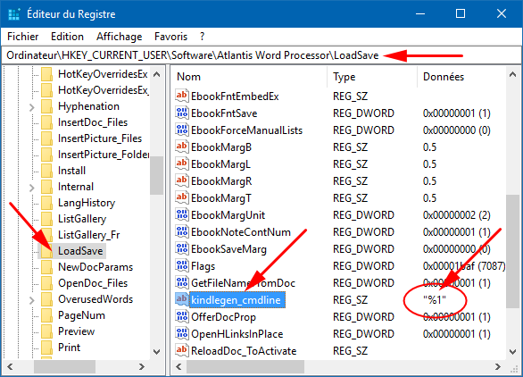The height and width of the screenshot is (377, 523).
Task: Click the Preview folder icon
Action: coord(46,331)
